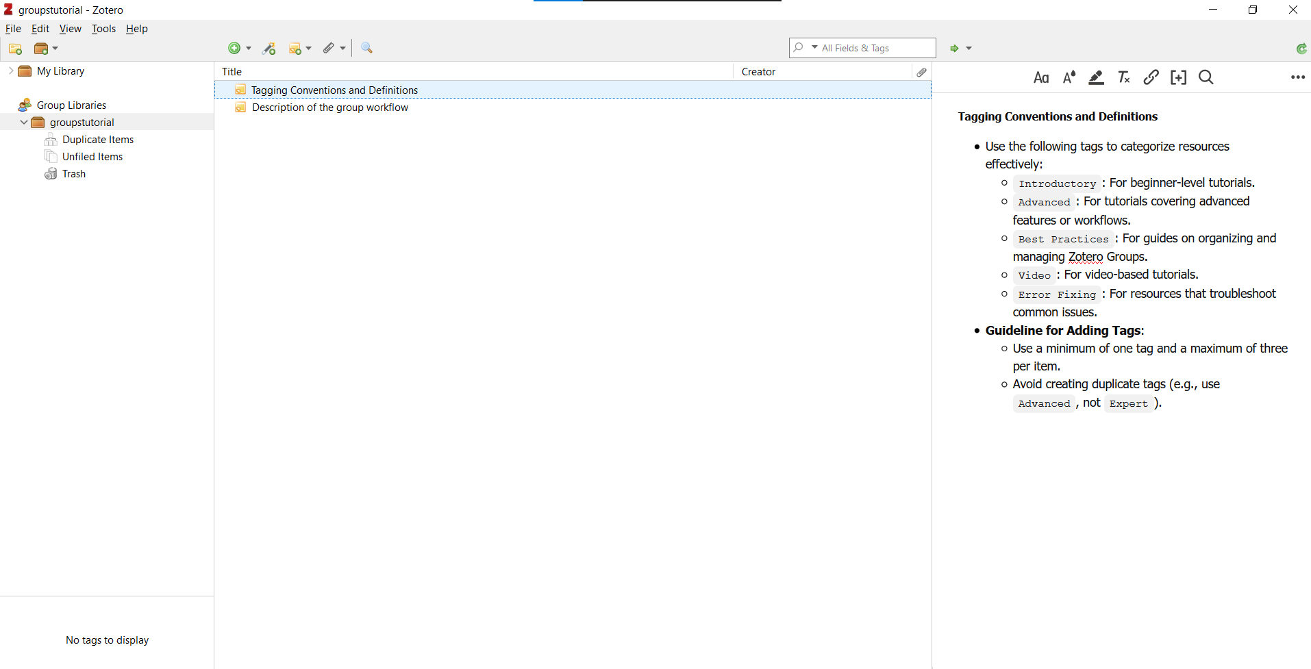
Task: Expand the My Library tree node
Action: [x=10, y=71]
